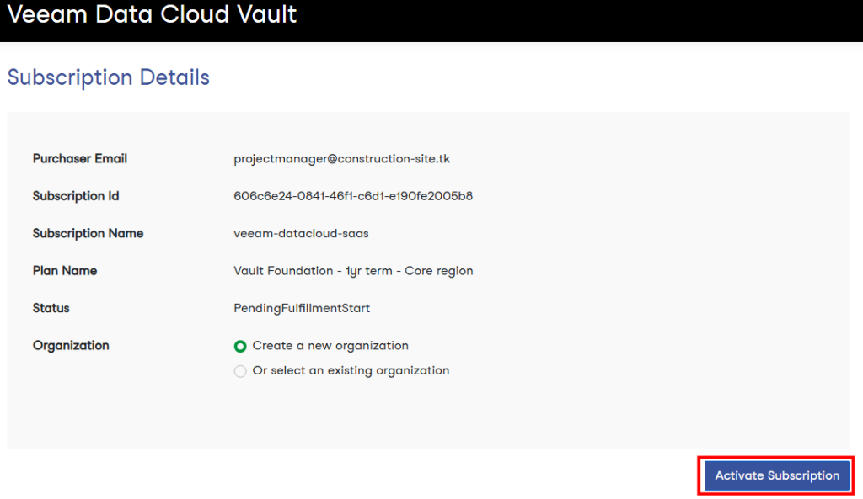This screenshot has height=499, width=863.
Task: Select Create a new organization radio button
Action: pyautogui.click(x=240, y=346)
